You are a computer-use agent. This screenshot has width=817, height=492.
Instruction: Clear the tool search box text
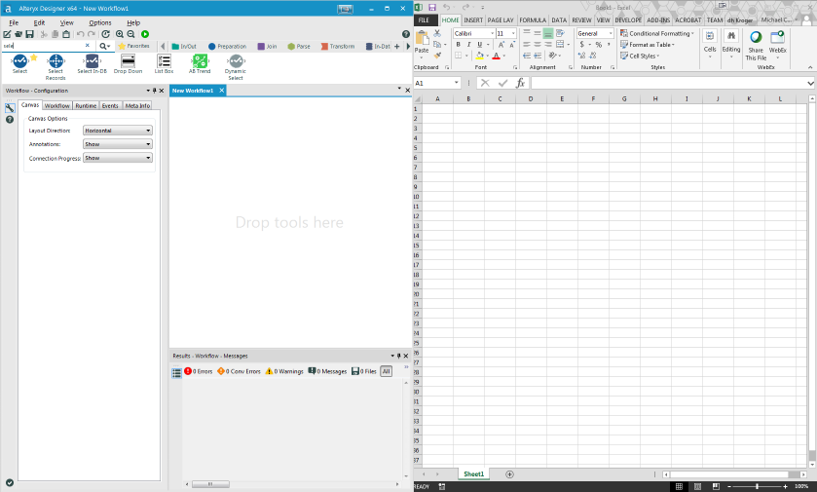87,46
